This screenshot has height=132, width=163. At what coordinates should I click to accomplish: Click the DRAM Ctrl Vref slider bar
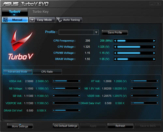point(67,110)
